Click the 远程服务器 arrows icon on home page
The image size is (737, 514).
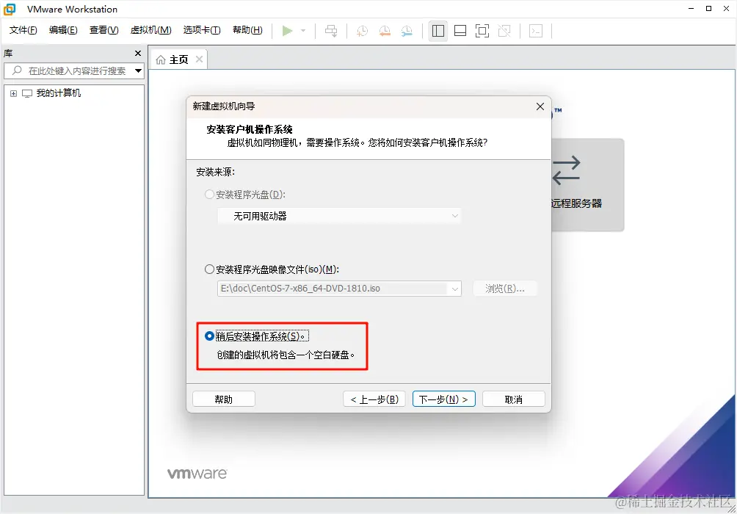point(567,170)
